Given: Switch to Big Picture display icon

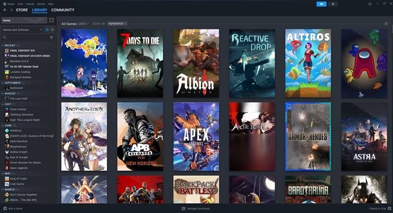Looking at the screenshot, I should tap(370, 4).
